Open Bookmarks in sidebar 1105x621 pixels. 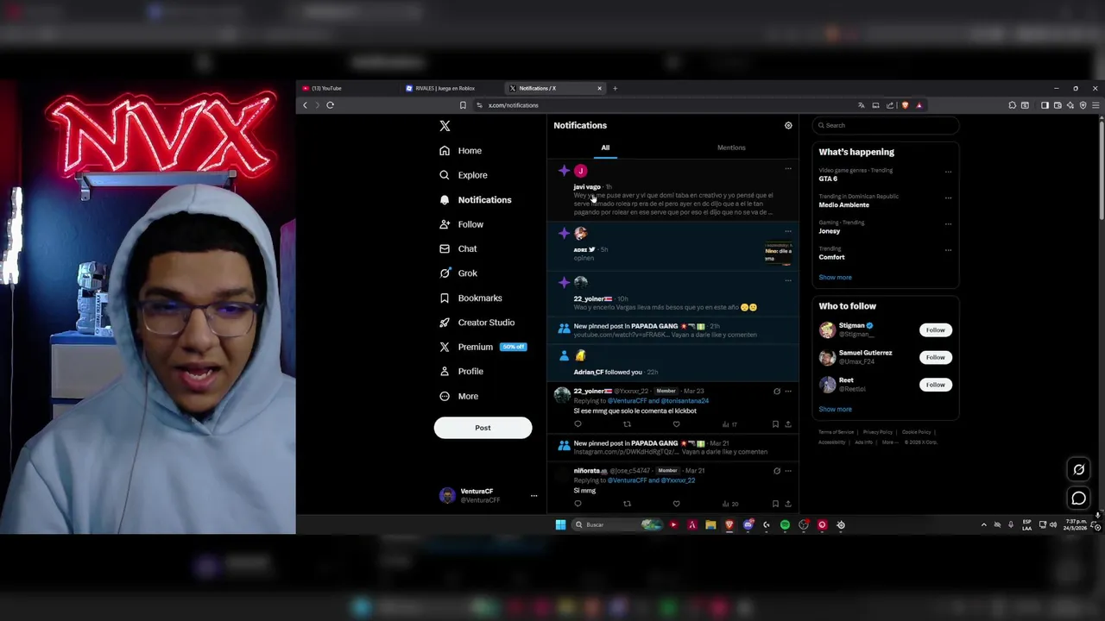[x=470, y=298]
